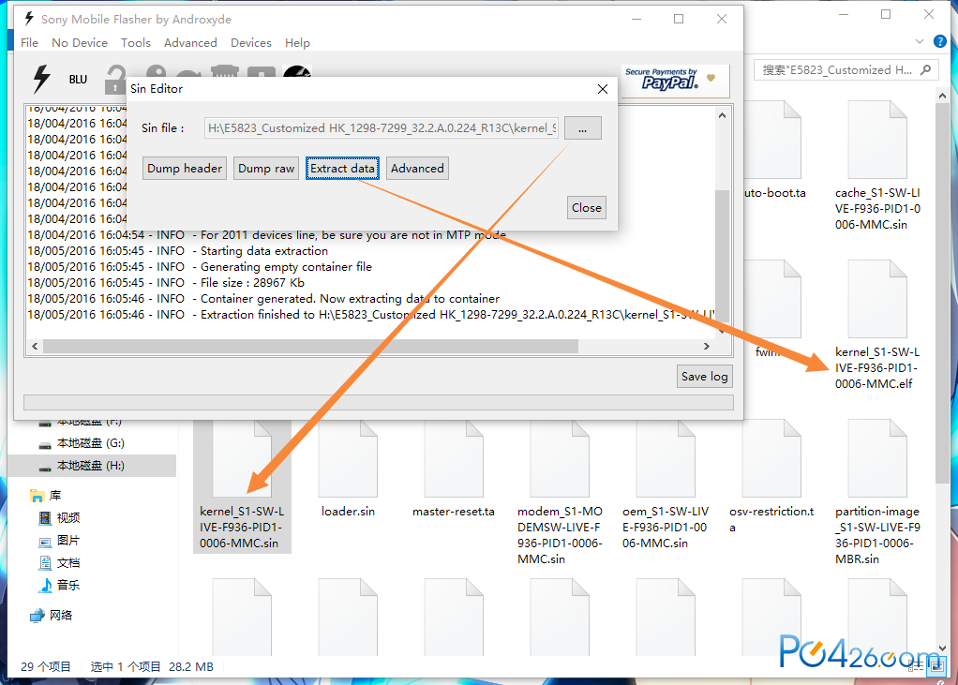Viewport: 958px width, 685px height.
Task: Click the padlock Root icon in toolbar
Action: pos(115,80)
